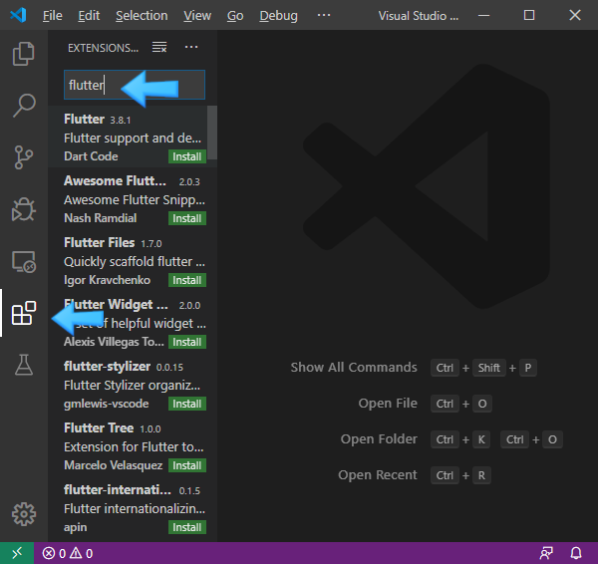
Task: Select the Flutter Tree 1.0.0 entry
Action: point(133,445)
